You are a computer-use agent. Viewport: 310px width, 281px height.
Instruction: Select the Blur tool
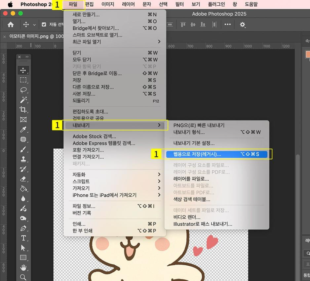tap(23, 198)
